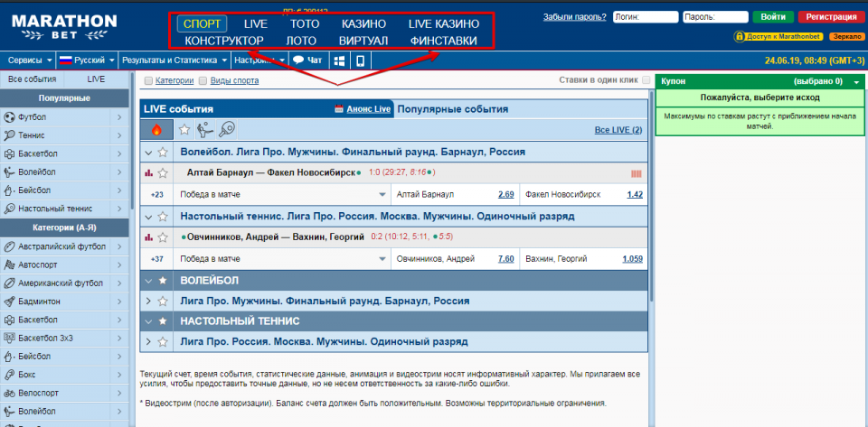
Task: Click the fire icon hot events filter
Action: tap(156, 129)
